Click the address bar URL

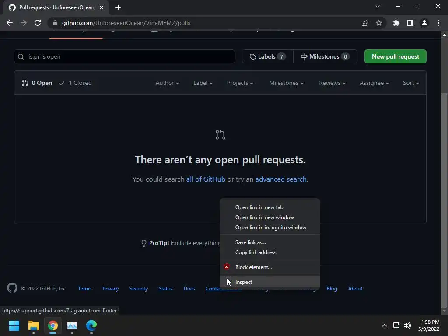(126, 23)
